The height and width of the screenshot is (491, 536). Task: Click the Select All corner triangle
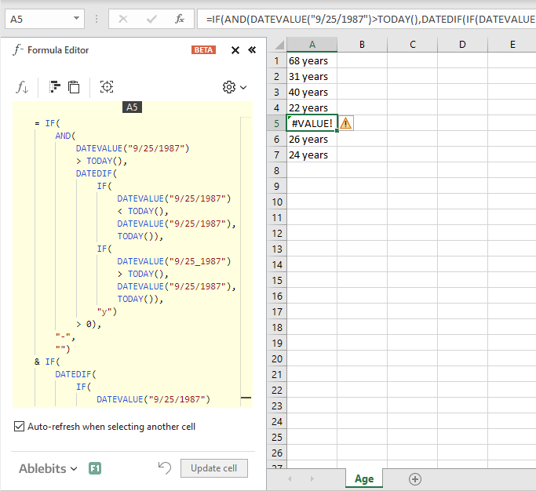pos(279,45)
